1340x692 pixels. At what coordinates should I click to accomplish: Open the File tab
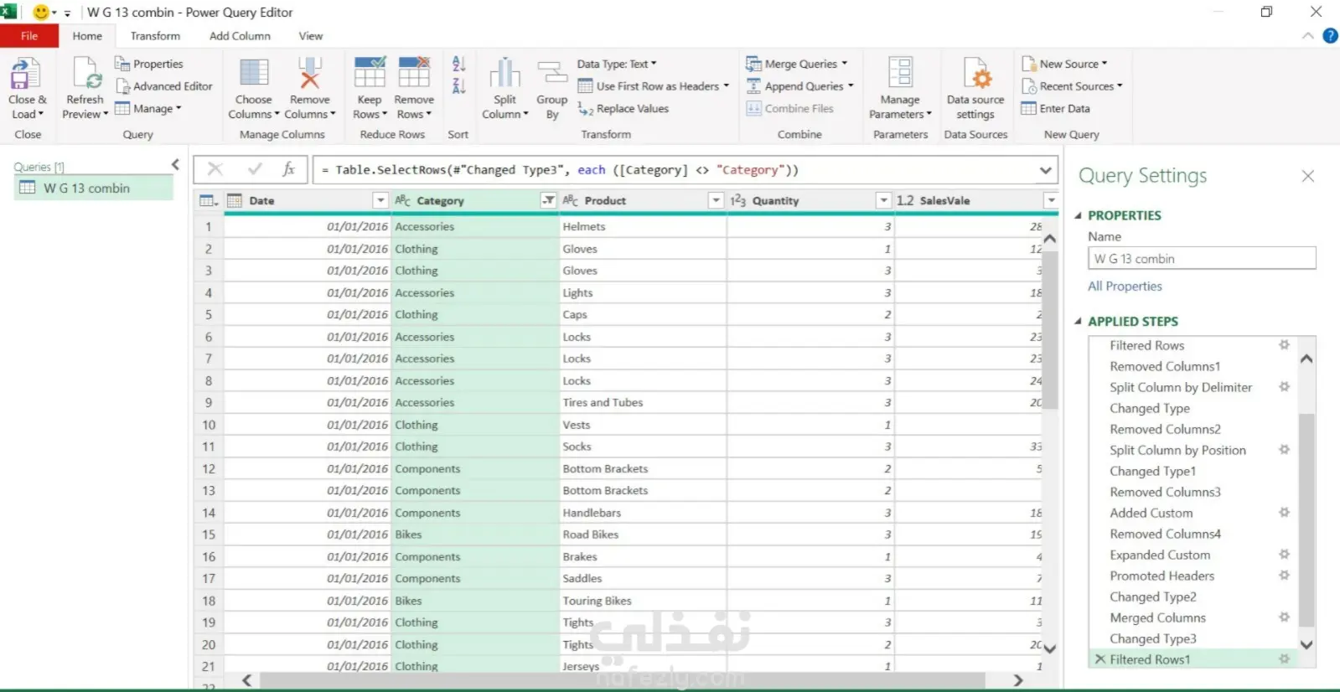pyautogui.click(x=29, y=36)
